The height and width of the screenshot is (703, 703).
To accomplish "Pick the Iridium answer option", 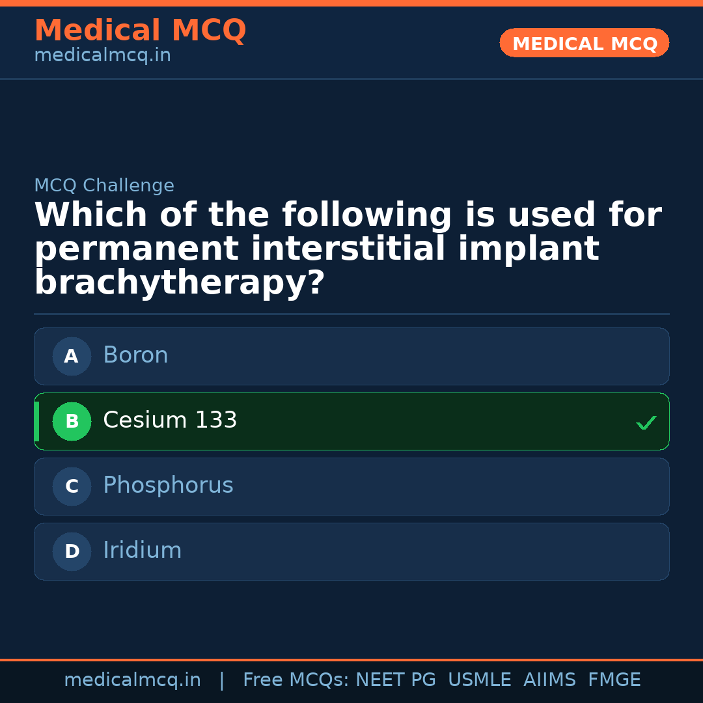I will click(x=351, y=551).
